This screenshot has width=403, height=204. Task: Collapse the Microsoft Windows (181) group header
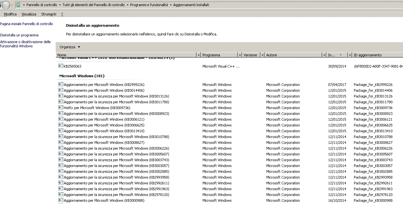[82, 76]
